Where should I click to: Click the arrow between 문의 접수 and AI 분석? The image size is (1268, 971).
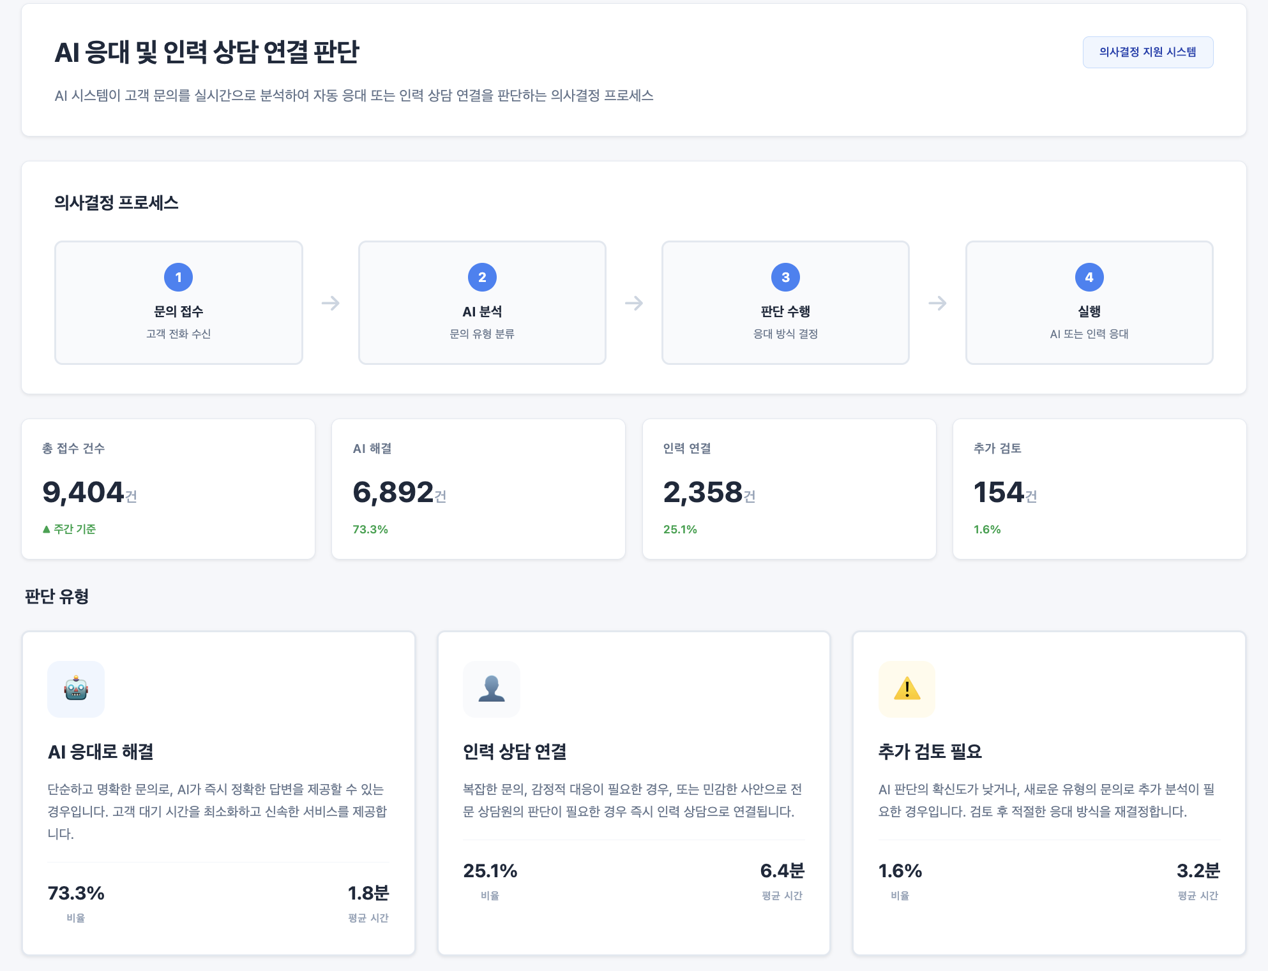point(330,303)
